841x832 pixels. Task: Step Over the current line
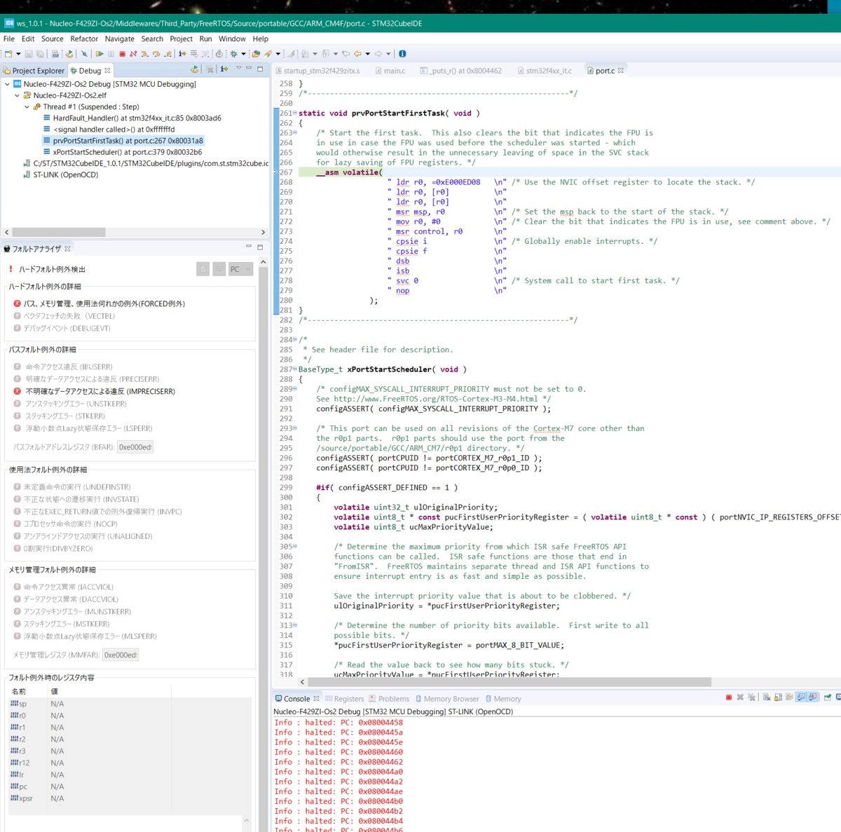(x=156, y=54)
